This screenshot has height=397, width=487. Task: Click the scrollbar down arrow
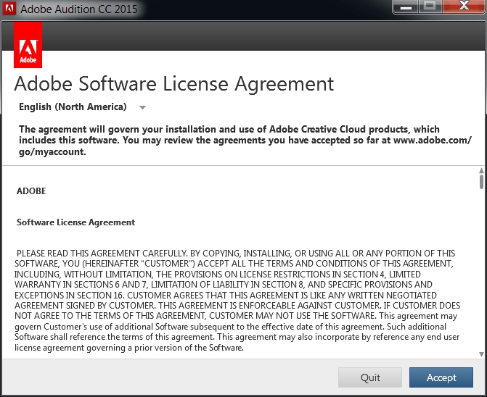(x=481, y=354)
